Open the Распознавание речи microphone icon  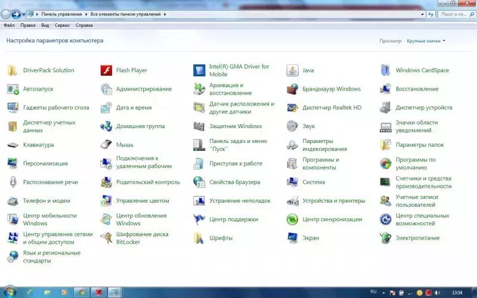click(x=13, y=182)
